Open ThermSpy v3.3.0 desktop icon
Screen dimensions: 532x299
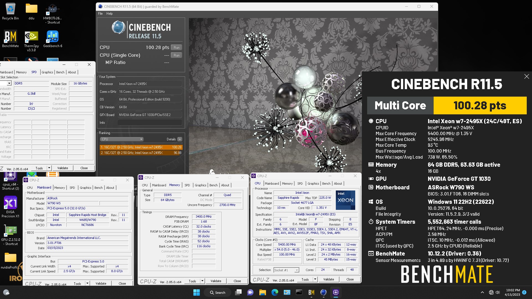pos(31,41)
